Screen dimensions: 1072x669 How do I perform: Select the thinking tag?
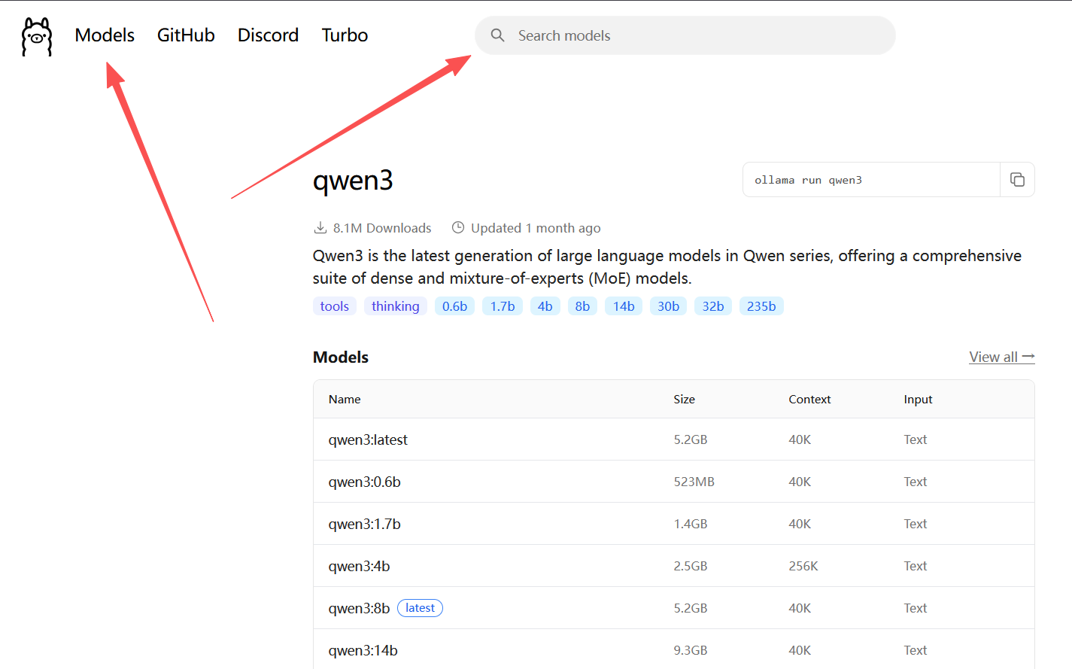[396, 306]
